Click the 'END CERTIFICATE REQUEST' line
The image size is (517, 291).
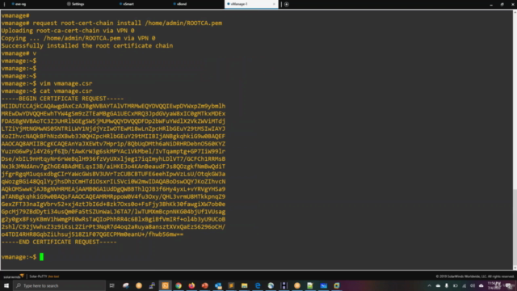coord(59,242)
